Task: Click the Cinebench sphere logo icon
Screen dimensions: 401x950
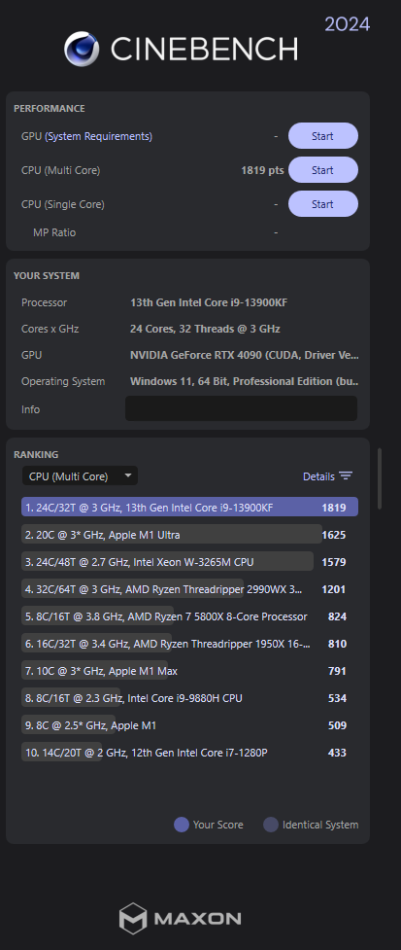Action: coord(83,49)
